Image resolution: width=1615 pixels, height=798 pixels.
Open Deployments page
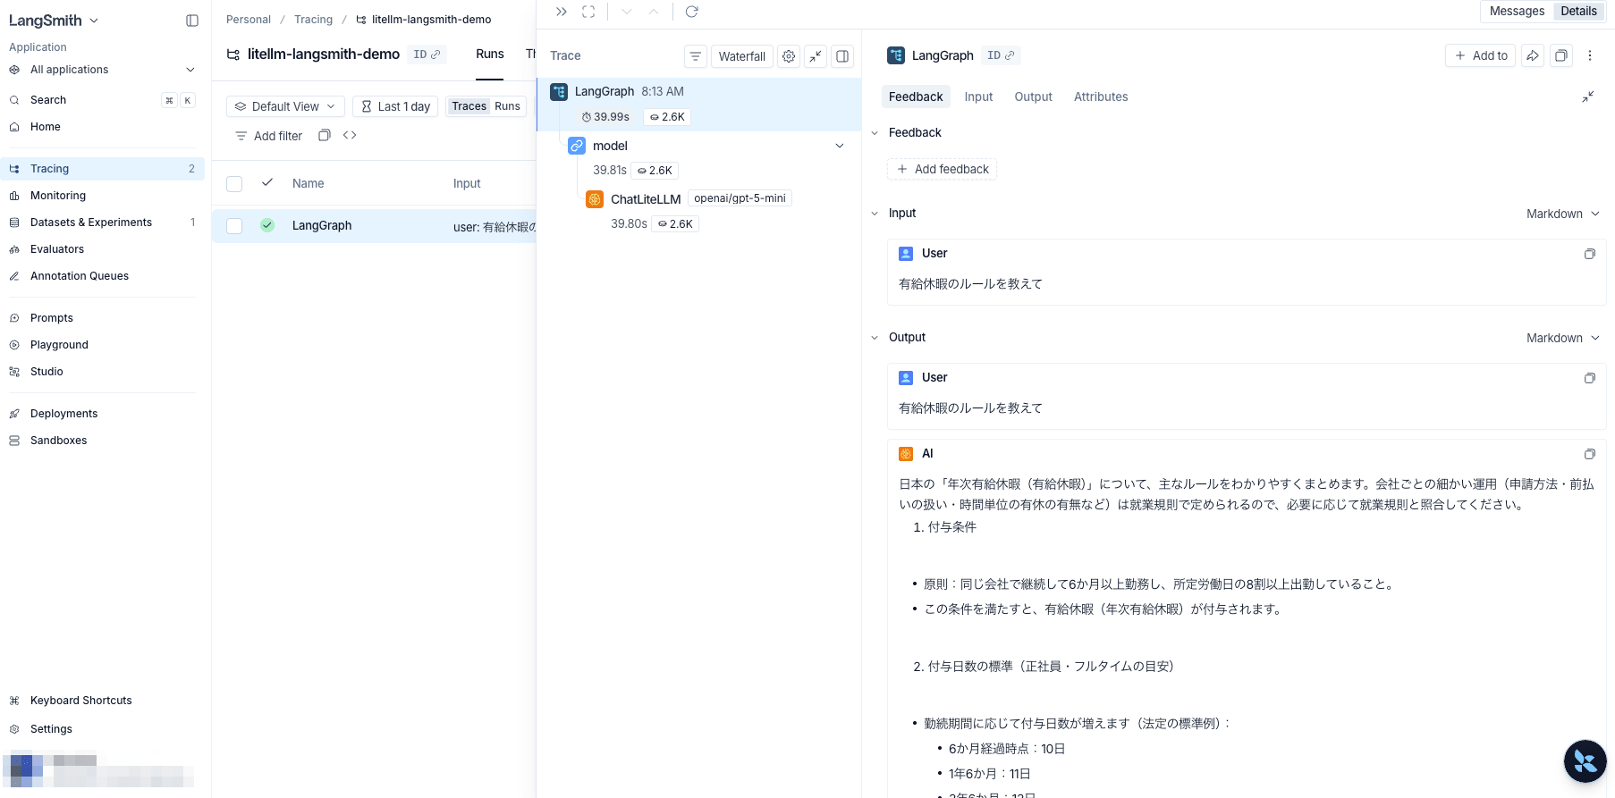(102, 414)
